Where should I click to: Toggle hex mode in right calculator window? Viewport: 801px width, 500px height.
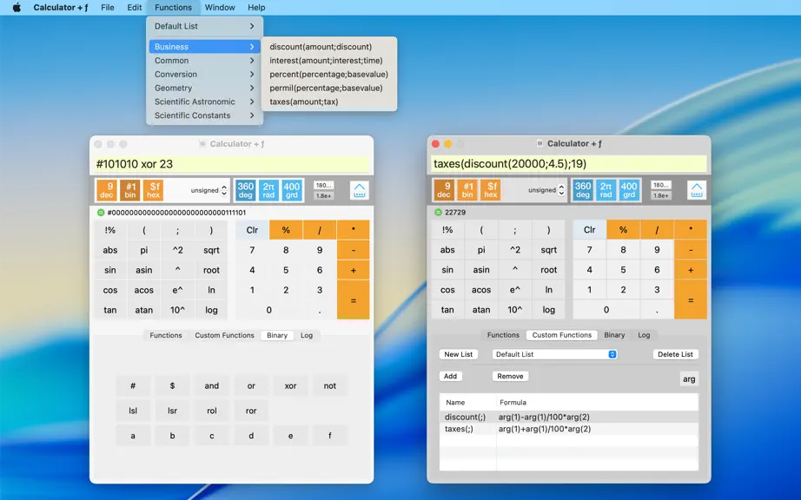[x=490, y=189]
